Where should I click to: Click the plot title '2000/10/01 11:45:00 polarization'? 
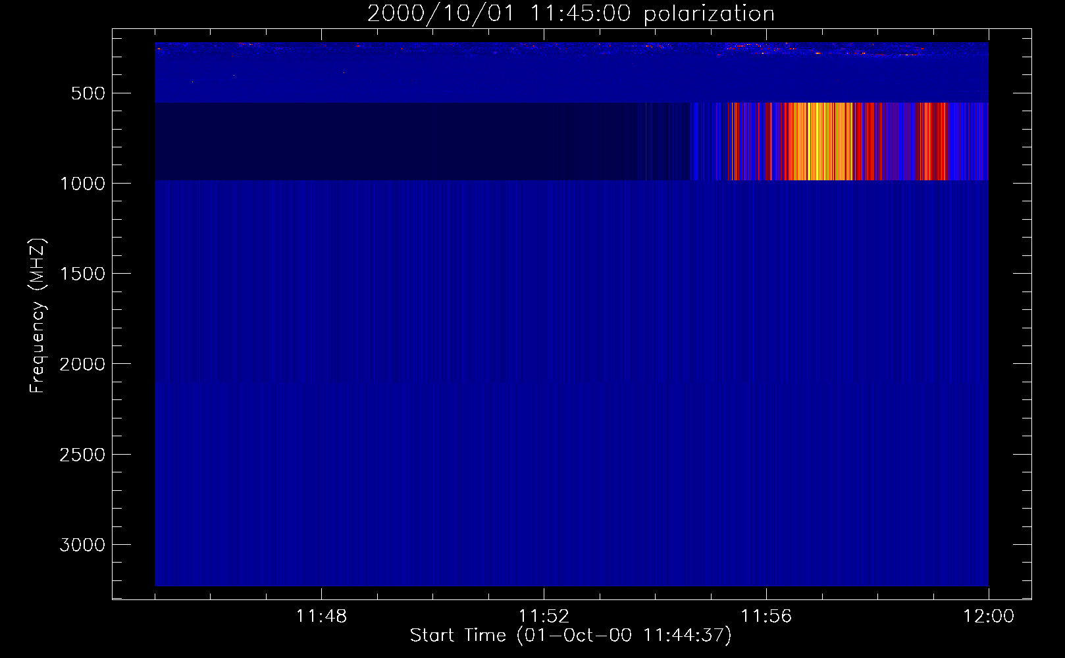click(571, 14)
